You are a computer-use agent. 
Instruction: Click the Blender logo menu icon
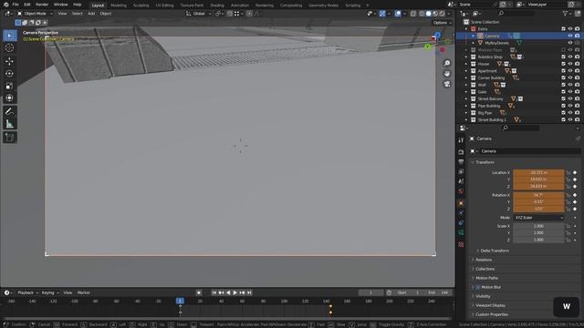coord(6,5)
